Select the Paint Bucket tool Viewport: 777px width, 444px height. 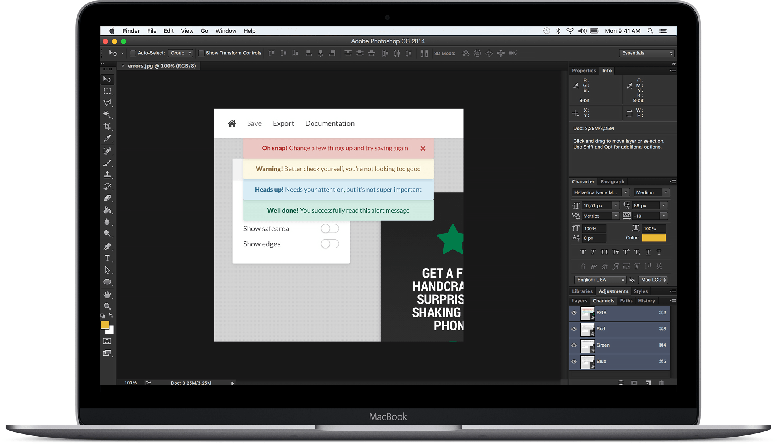pos(107,210)
